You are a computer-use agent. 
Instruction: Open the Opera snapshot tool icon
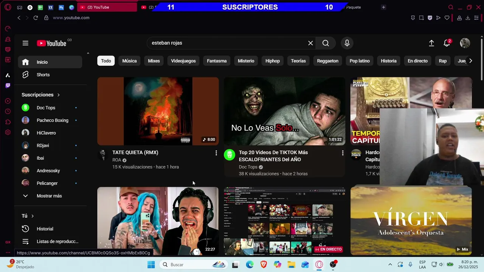click(421, 18)
